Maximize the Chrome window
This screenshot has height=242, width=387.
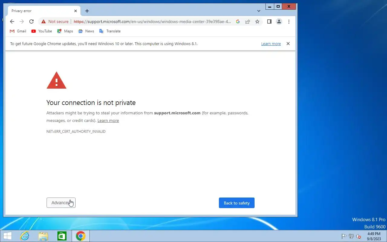(278, 6)
